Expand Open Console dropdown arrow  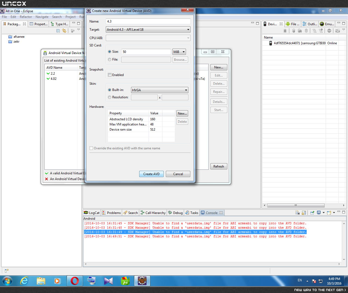coord(334,213)
